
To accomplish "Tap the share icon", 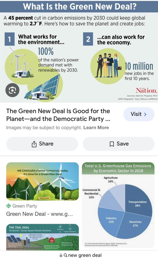I will pos(34,144).
